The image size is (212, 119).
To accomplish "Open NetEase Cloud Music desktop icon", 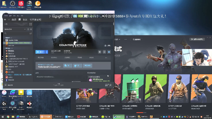I will [x=21, y=4].
